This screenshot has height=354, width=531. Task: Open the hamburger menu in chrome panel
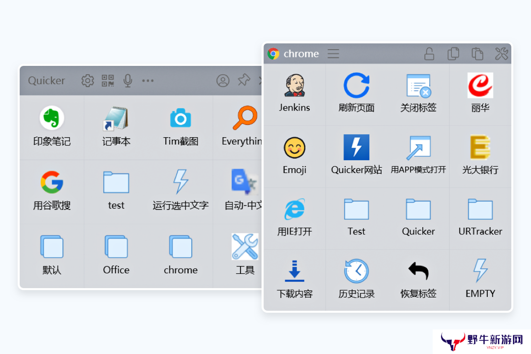[x=333, y=54]
